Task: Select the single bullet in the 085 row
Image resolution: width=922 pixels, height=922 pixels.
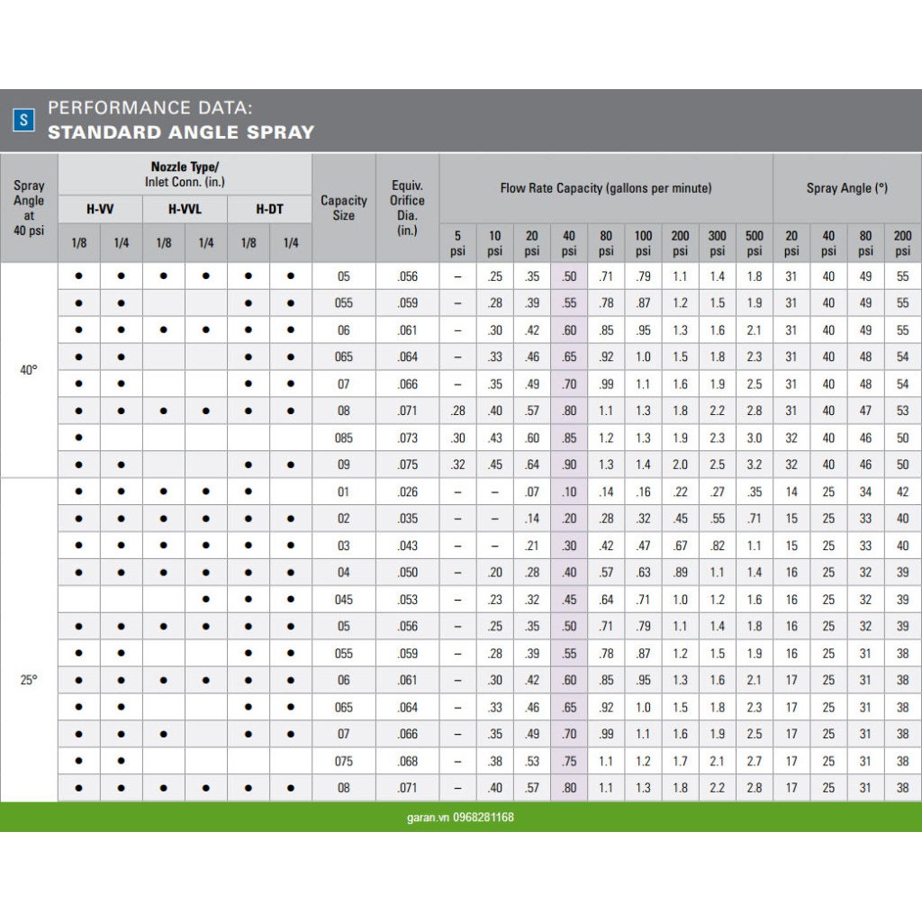Action: coord(79,438)
